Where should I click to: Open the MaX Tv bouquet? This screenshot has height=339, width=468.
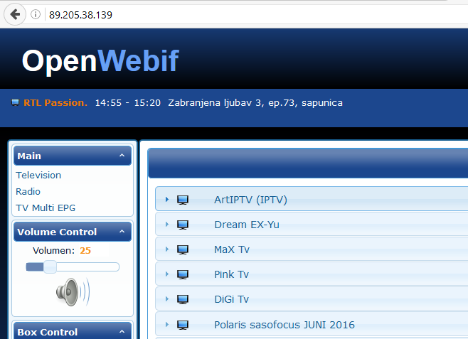(232, 249)
